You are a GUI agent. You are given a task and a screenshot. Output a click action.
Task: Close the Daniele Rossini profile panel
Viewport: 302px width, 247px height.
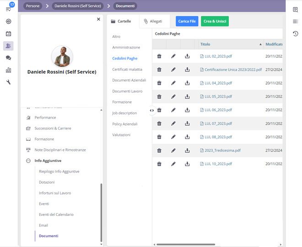coord(98,19)
